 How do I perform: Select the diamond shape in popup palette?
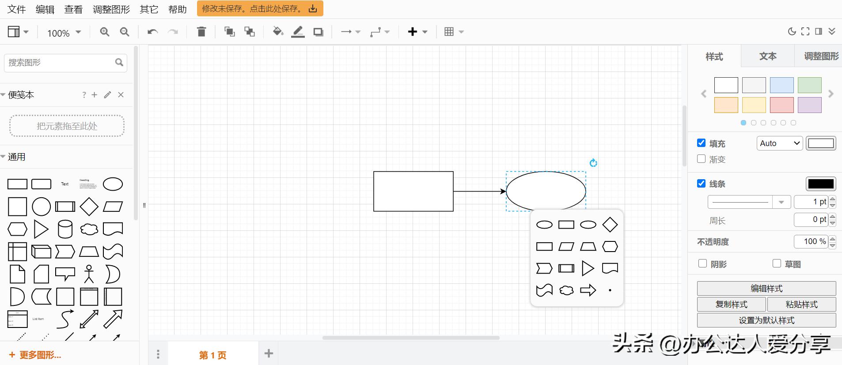610,225
